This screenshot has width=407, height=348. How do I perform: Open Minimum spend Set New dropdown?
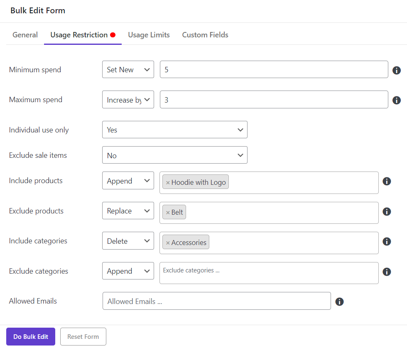pyautogui.click(x=128, y=70)
